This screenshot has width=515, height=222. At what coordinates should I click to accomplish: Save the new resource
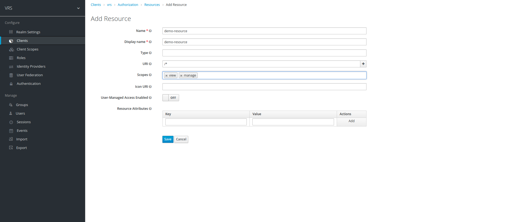[x=168, y=139]
